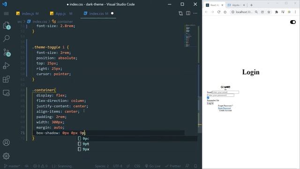Click the share icon in address bar

point(262,12)
